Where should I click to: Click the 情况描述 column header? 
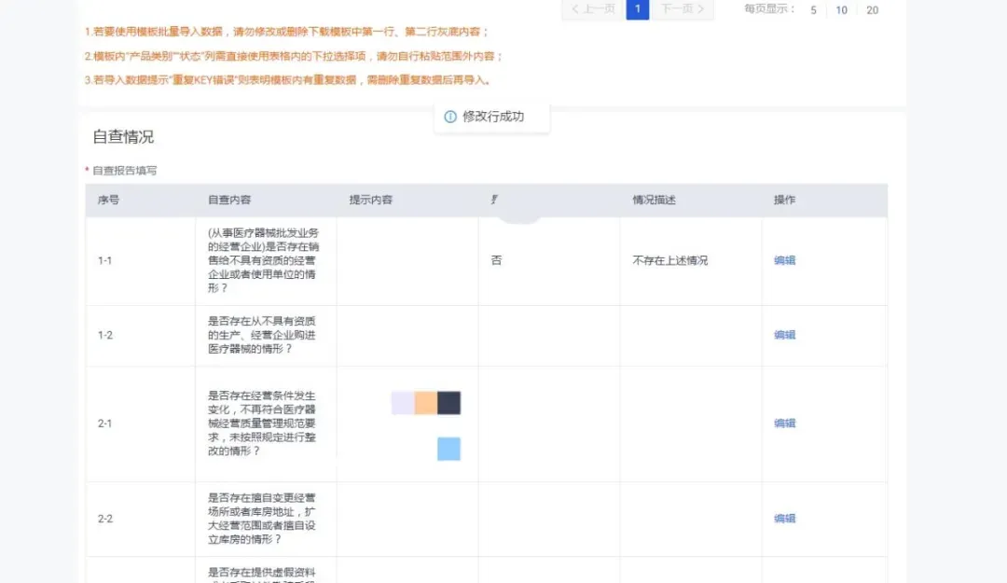(x=654, y=200)
